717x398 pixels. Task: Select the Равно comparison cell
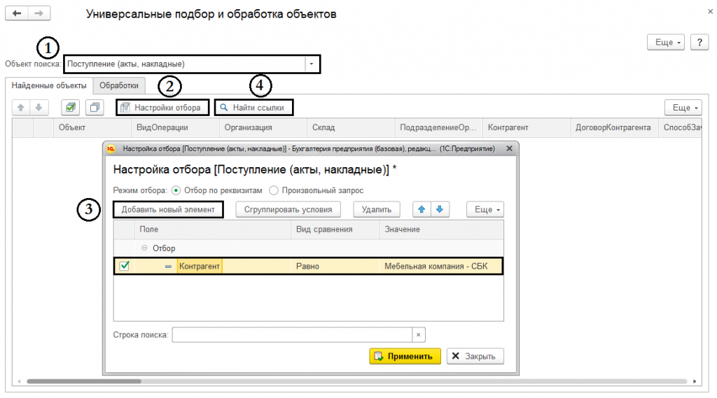(x=335, y=266)
